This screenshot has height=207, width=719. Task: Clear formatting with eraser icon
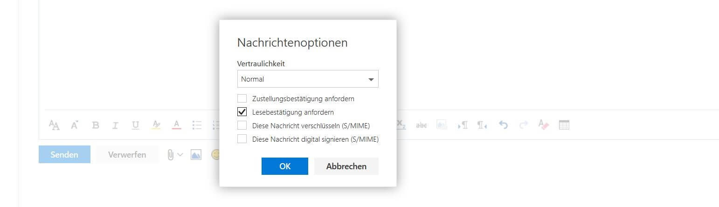(x=544, y=125)
